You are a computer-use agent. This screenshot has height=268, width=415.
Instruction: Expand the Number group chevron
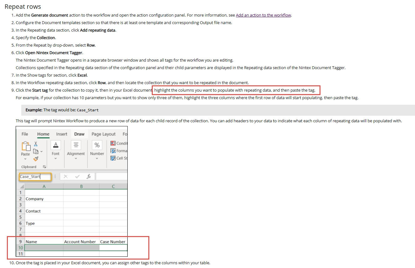click(x=97, y=159)
